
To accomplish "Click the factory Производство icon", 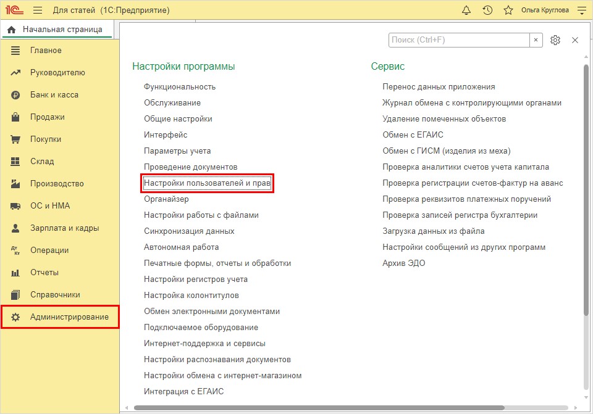I will point(15,184).
